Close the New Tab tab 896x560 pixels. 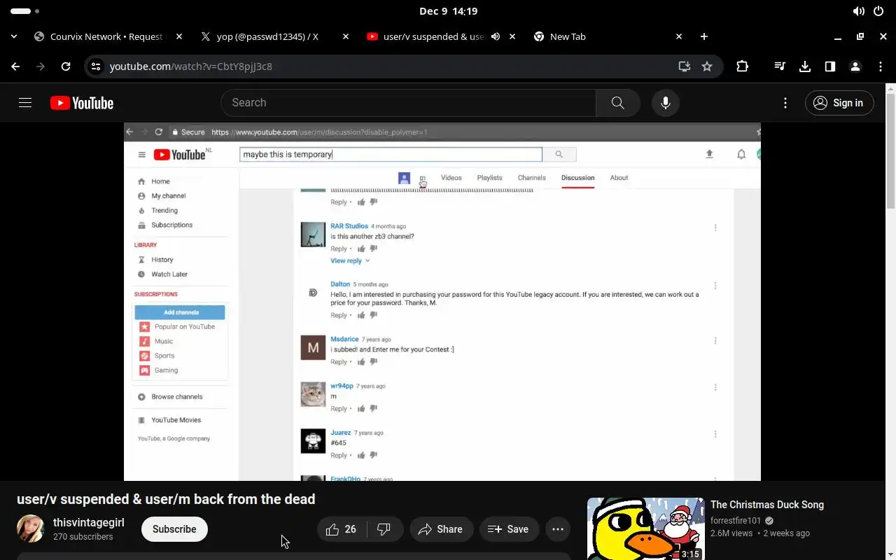(679, 36)
